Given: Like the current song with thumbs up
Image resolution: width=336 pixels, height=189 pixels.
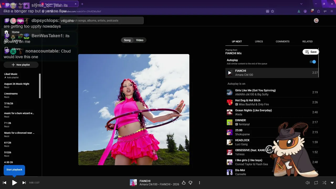Looking at the screenshot, I should tap(184, 183).
